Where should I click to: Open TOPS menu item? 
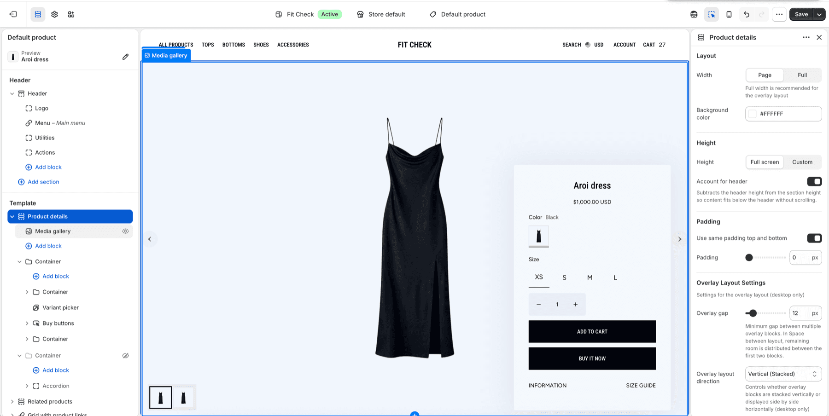(208, 45)
